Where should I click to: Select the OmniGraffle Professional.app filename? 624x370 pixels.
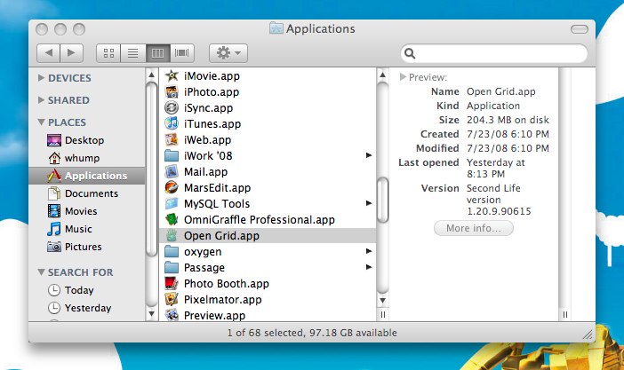point(259,219)
